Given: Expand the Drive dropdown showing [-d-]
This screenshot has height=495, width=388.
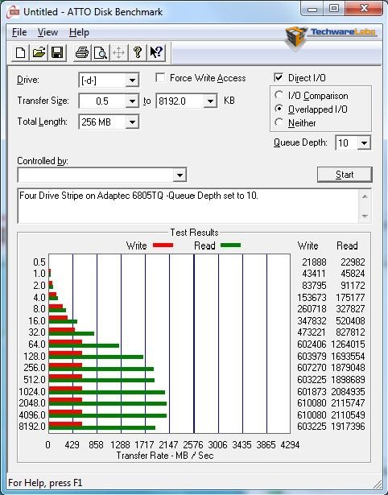Looking at the screenshot, I should pyautogui.click(x=109, y=80).
